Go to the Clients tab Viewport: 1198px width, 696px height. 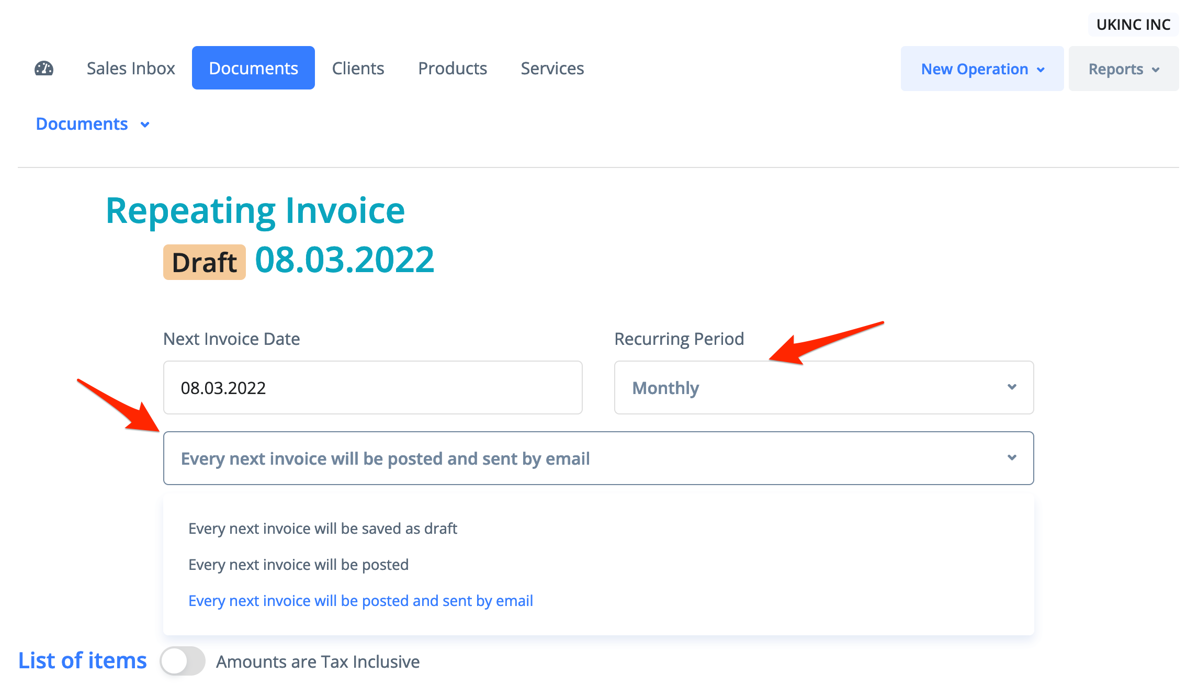358,69
